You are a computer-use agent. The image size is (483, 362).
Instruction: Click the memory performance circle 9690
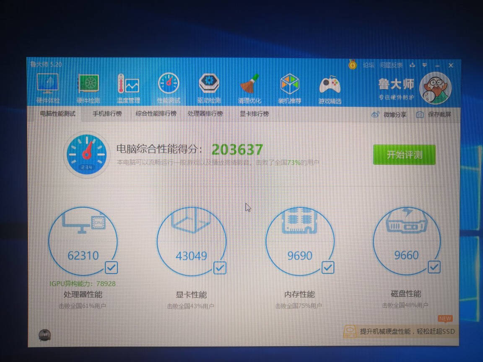tap(300, 241)
